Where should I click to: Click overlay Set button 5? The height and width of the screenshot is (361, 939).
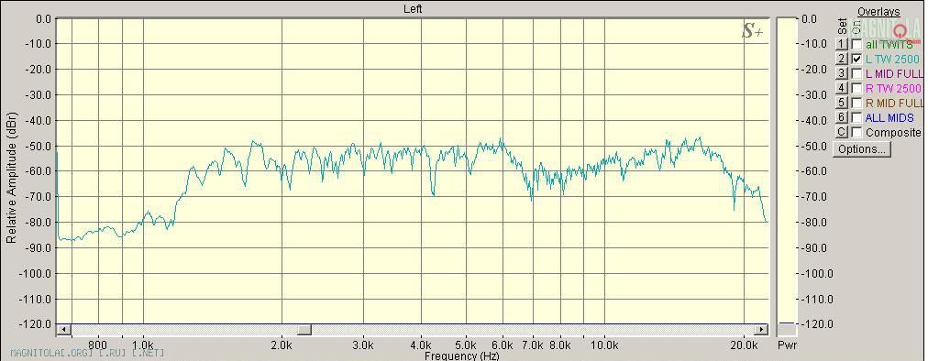coord(842,103)
